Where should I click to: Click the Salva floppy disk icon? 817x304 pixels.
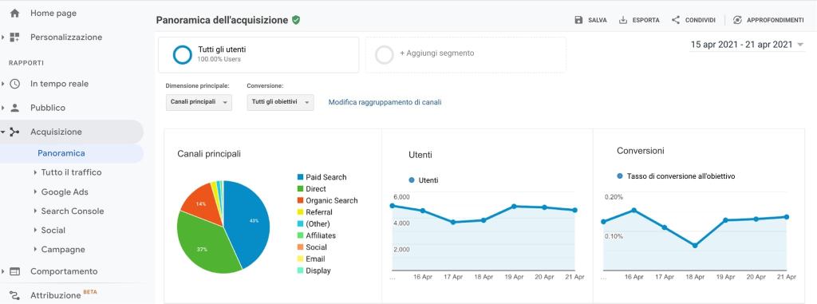point(578,20)
